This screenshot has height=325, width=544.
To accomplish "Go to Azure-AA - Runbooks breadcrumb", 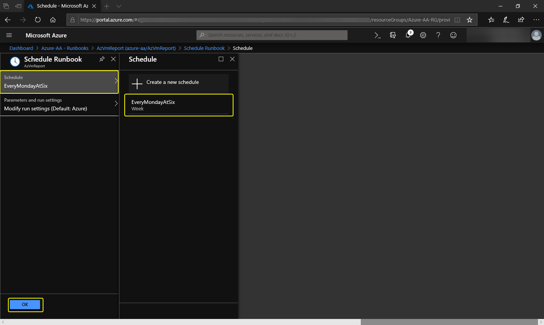I will click(x=65, y=48).
